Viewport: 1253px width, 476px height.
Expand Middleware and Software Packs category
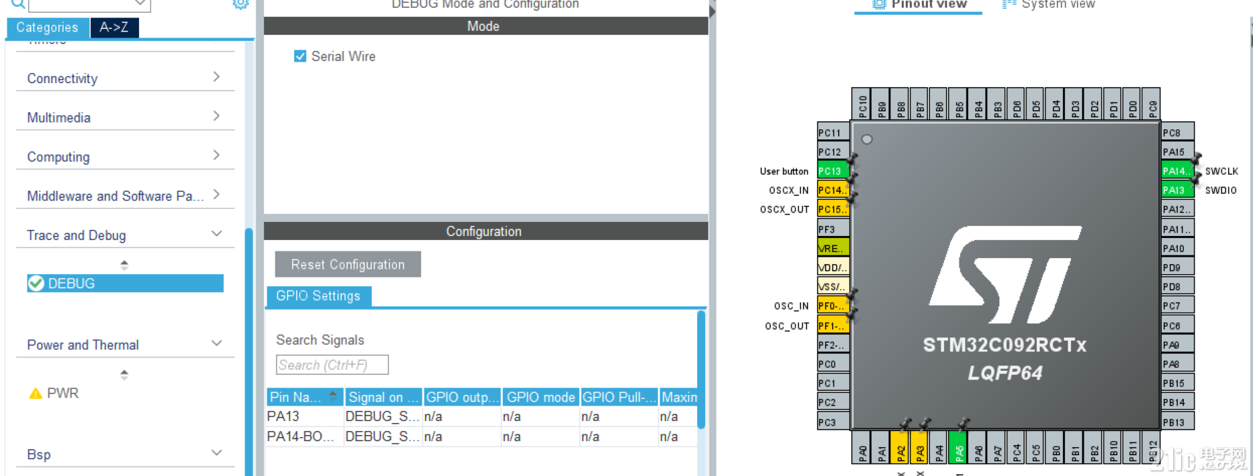125,196
